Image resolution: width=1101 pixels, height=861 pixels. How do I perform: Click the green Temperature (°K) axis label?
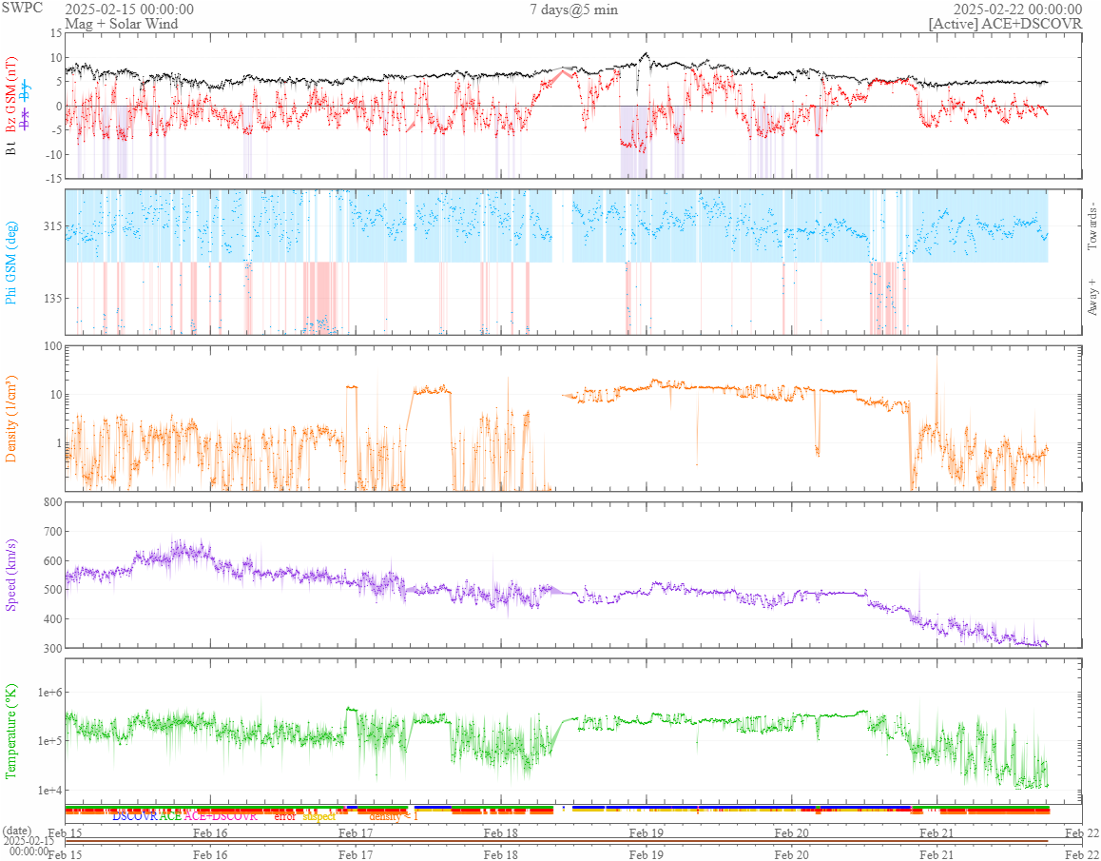11,731
